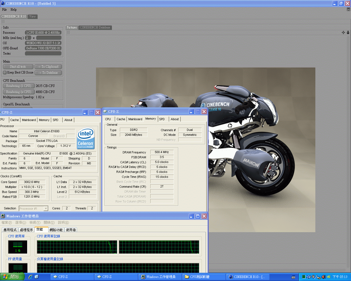
Task: Open About tab in right CPU-Z window
Action: point(175,119)
